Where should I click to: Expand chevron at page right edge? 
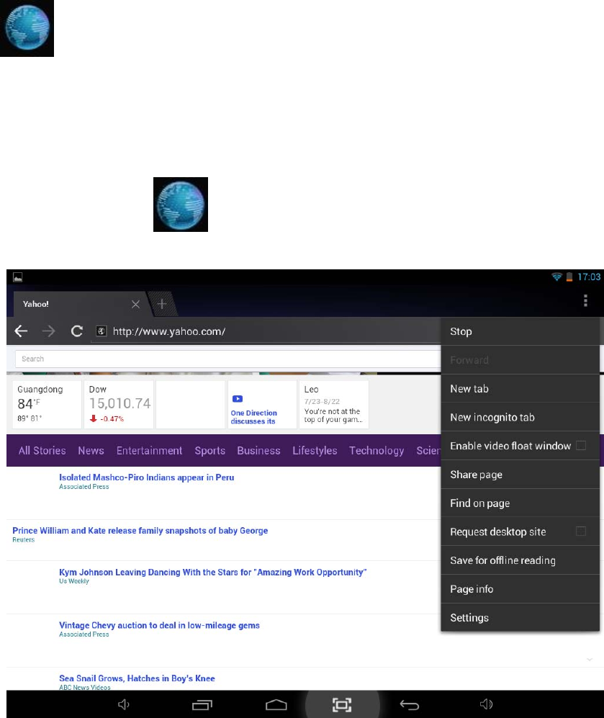tap(590, 660)
